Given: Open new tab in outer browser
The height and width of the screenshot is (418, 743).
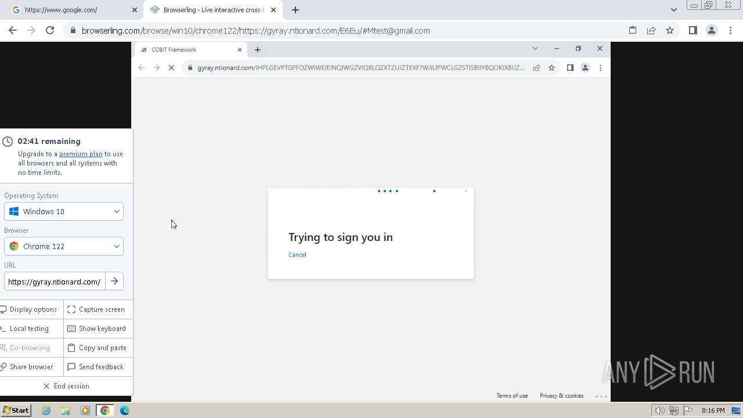Looking at the screenshot, I should click(x=295, y=10).
